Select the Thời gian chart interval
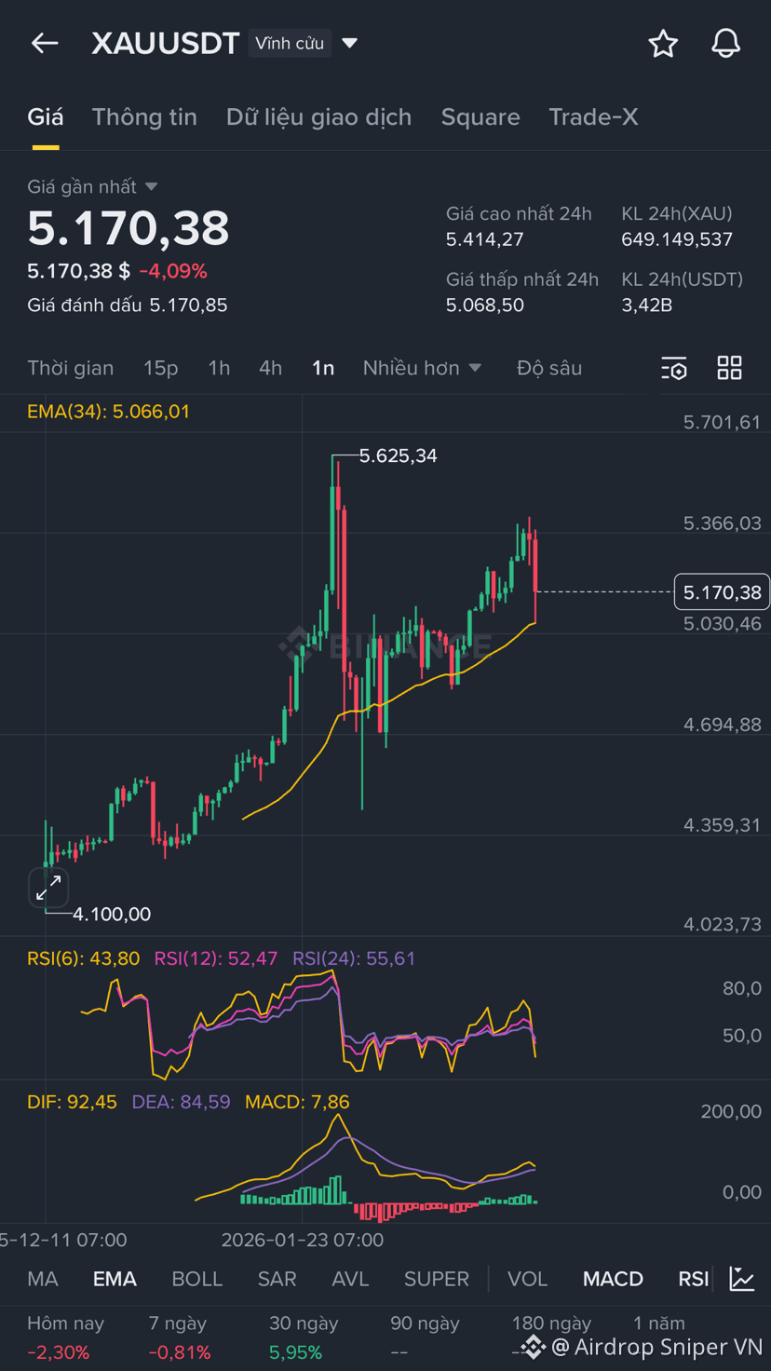The image size is (771, 1371). pos(71,368)
